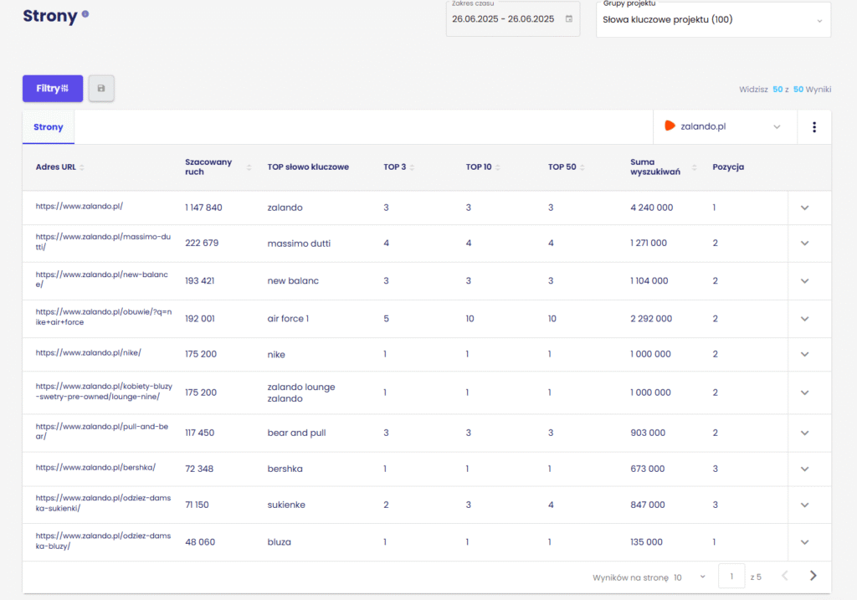Click the traffic value 48 060
The image size is (857, 600).
click(200, 542)
